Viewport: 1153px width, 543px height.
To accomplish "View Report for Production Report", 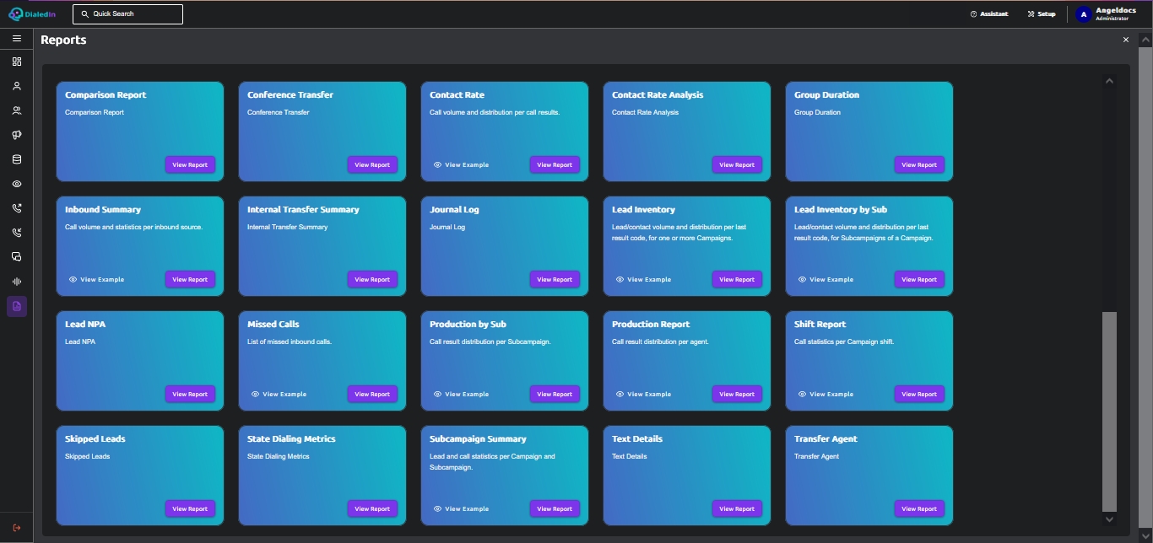I will 737,395.
